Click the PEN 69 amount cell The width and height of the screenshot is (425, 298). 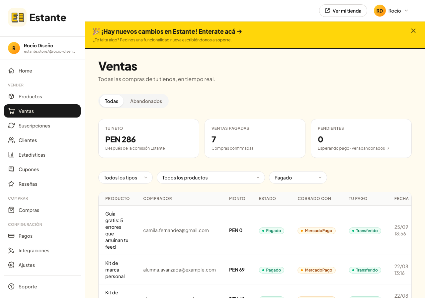click(x=237, y=270)
